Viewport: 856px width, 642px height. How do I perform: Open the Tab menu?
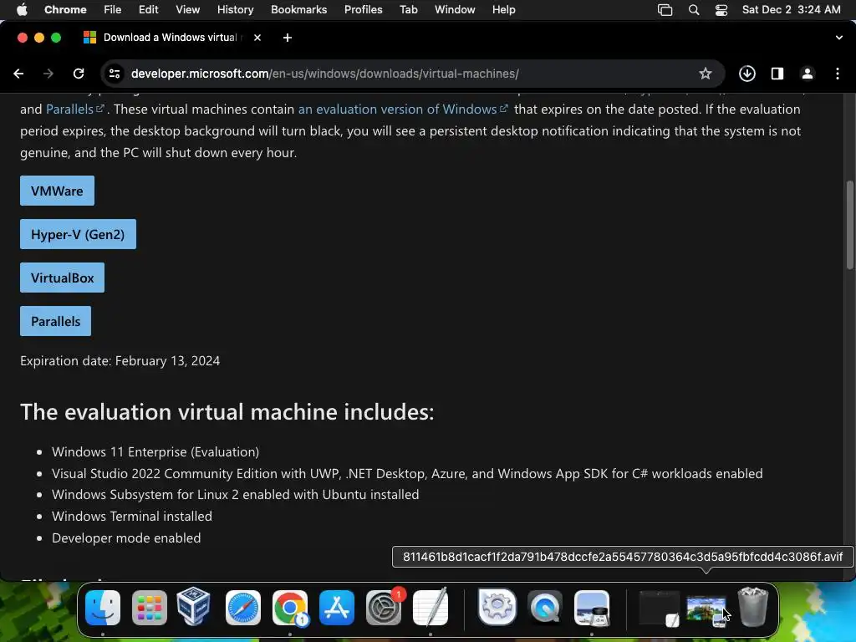408,10
